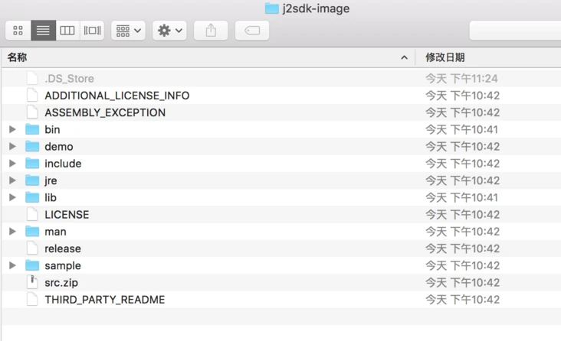The width and height of the screenshot is (561, 341).
Task: Expand the bin folder
Action: click(x=12, y=129)
